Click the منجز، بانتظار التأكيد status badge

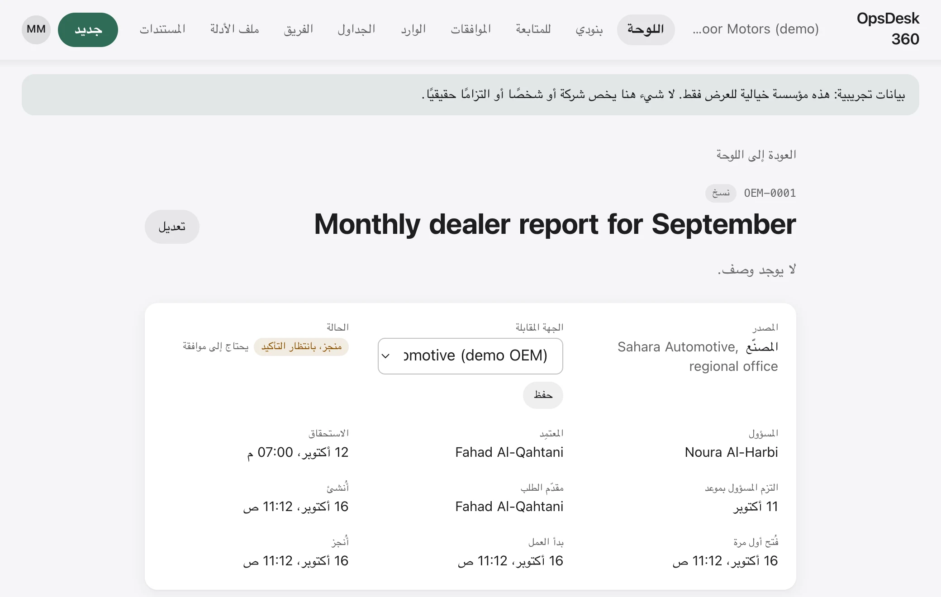[301, 346]
